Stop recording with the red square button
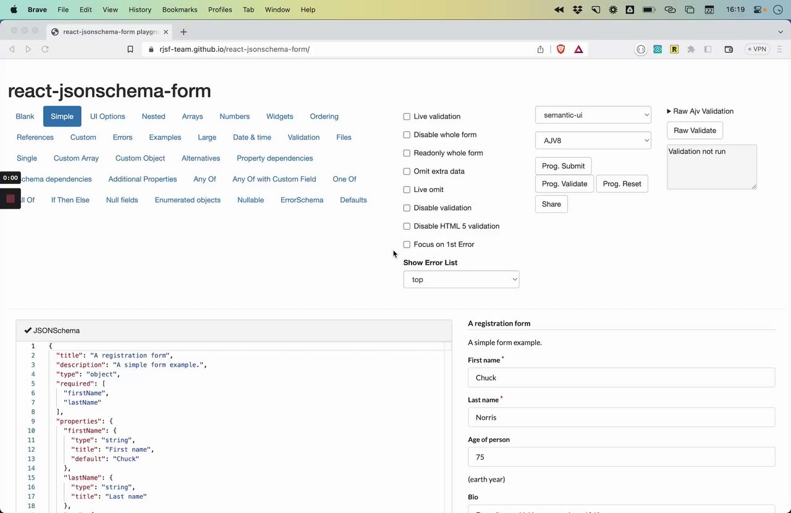This screenshot has width=791, height=513. coord(11,199)
